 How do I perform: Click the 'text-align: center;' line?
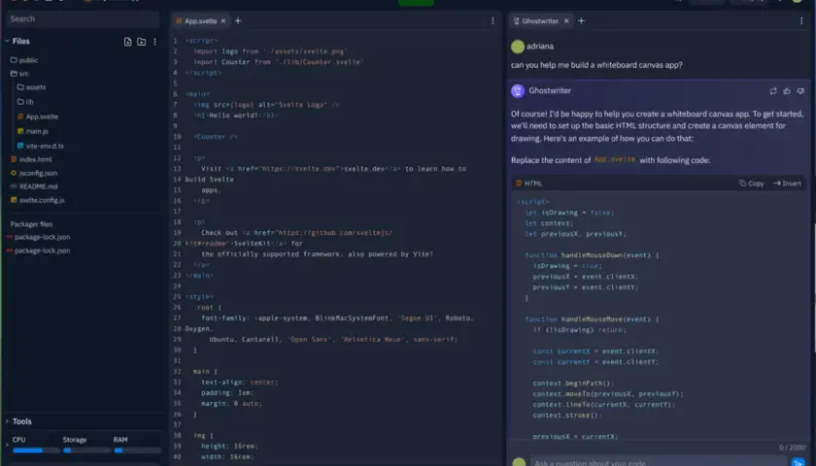tap(240, 382)
